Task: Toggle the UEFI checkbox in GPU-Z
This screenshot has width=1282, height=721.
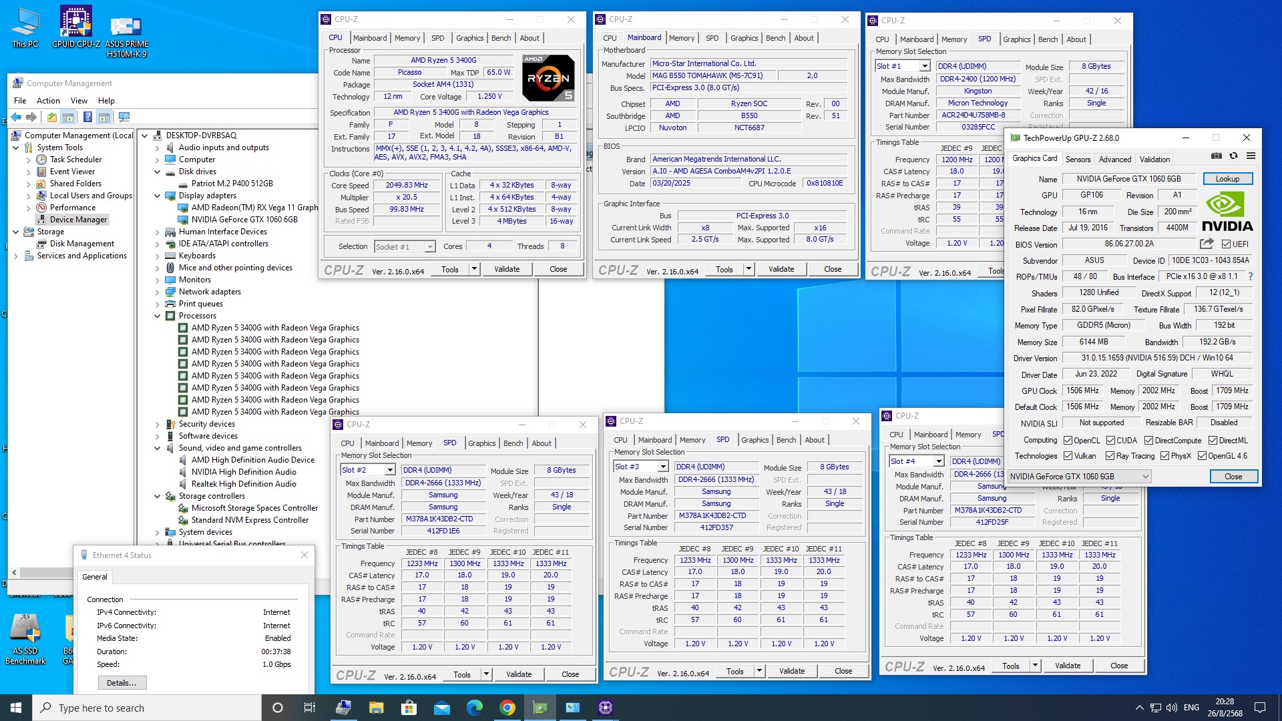Action: click(x=1226, y=244)
